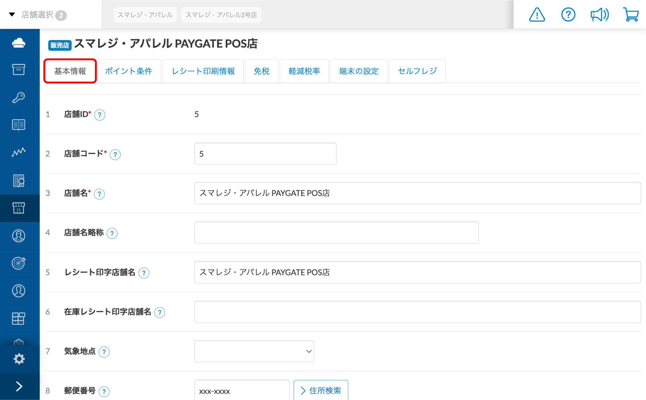646x400 pixels.
Task: Click the megaphone announcements icon
Action: pyautogui.click(x=599, y=14)
